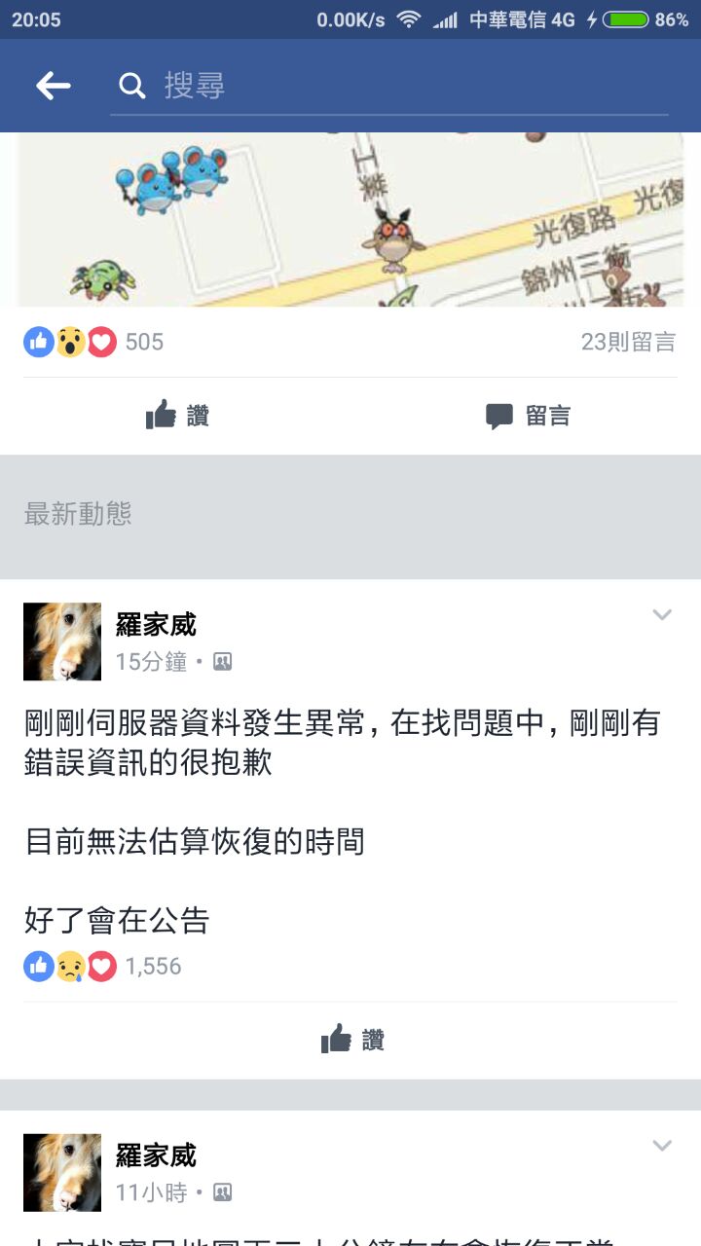Tap 羅家威 avatar on 15分鐘 post

pyautogui.click(x=62, y=641)
